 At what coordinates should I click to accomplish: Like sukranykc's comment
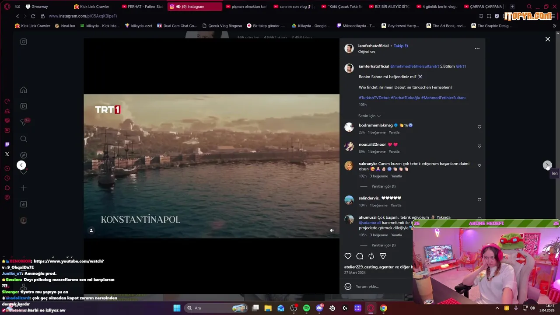[479, 165]
